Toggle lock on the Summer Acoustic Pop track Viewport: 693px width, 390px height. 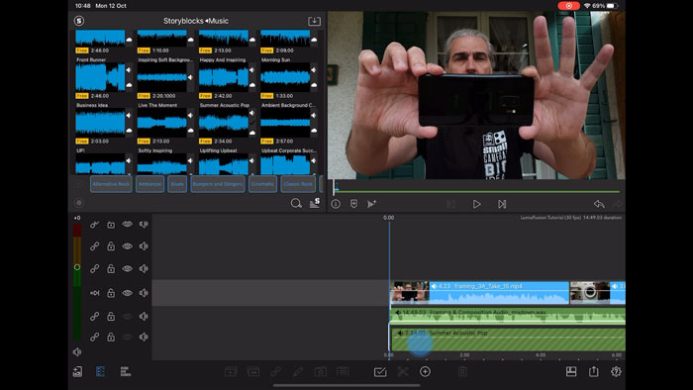(x=111, y=337)
